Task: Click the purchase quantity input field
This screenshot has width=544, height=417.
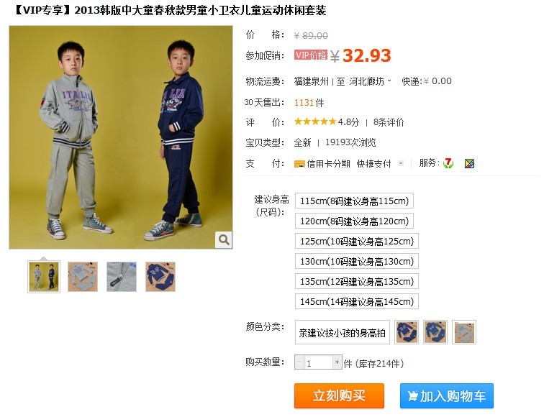Action: [318, 362]
